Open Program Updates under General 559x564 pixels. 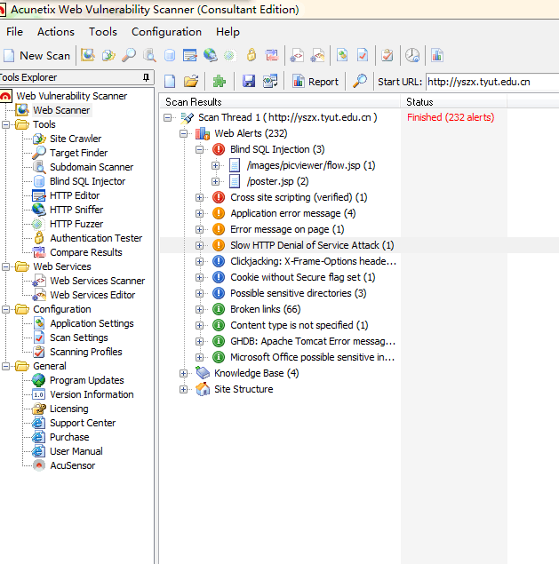(87, 380)
